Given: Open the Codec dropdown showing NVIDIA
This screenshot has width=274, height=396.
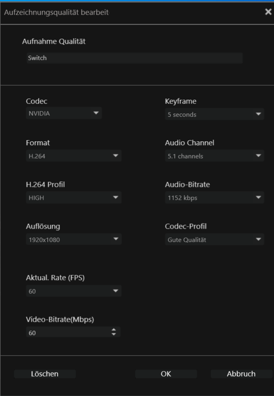Looking at the screenshot, I should pos(63,114).
